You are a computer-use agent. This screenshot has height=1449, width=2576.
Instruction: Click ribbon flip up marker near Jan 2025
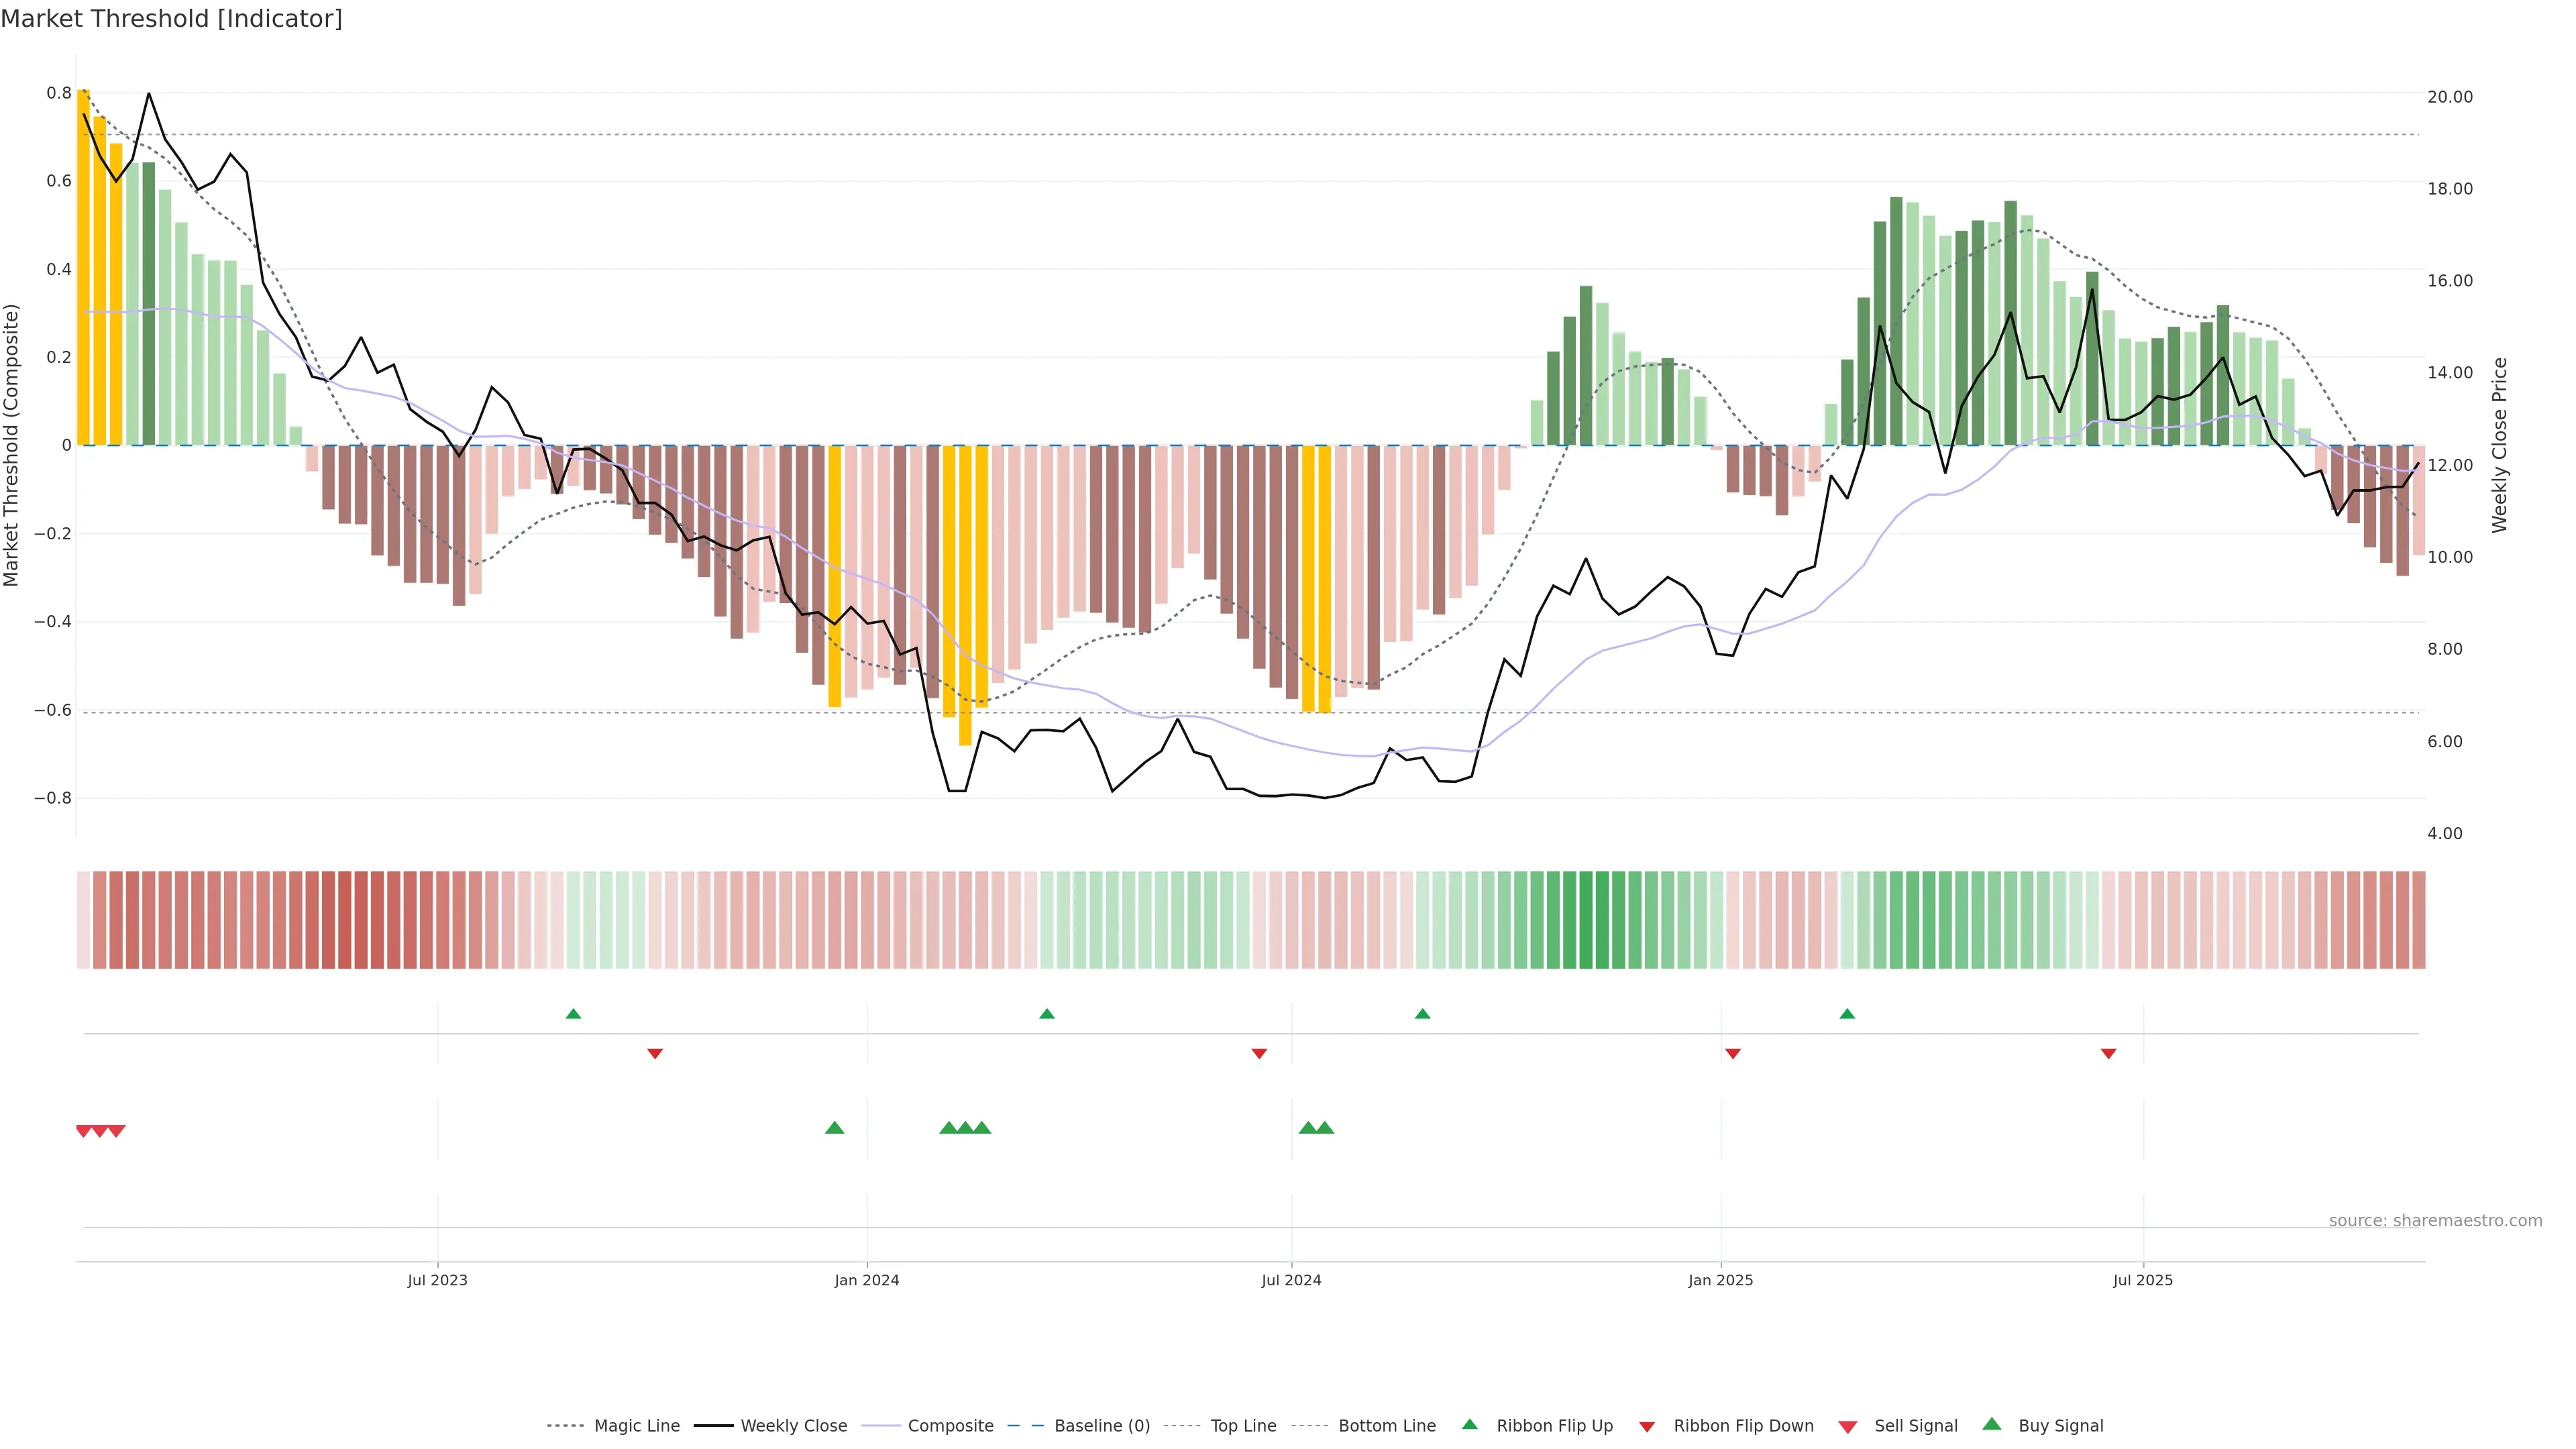coord(1847,1014)
